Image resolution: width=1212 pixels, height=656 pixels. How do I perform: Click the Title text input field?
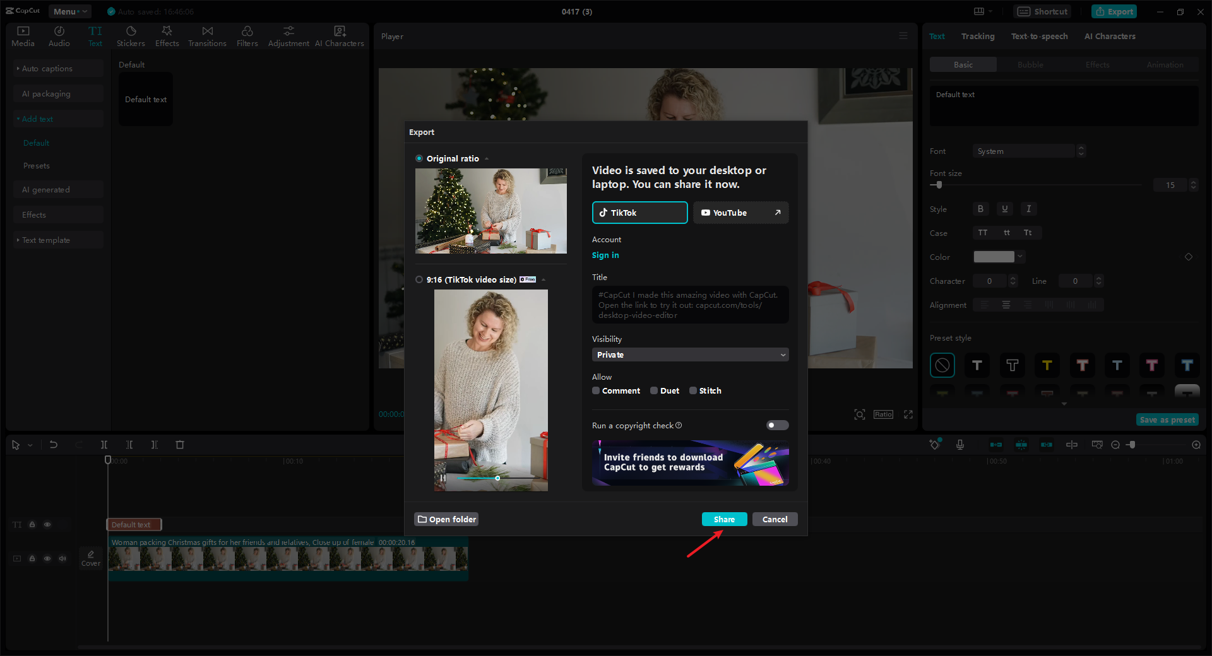(691, 305)
